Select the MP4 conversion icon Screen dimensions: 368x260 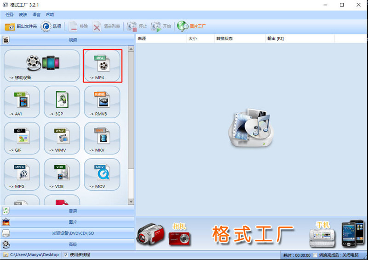102,66
